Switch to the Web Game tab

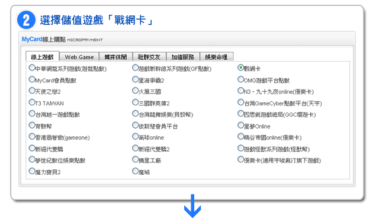pos(79,57)
